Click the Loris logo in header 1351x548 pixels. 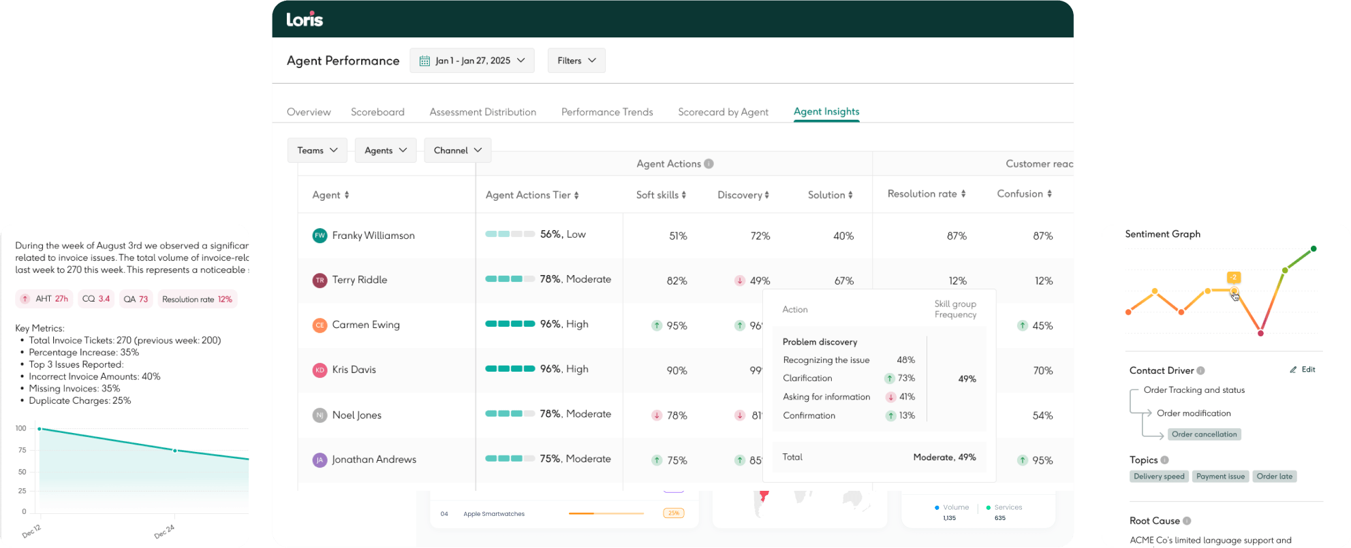click(x=305, y=20)
